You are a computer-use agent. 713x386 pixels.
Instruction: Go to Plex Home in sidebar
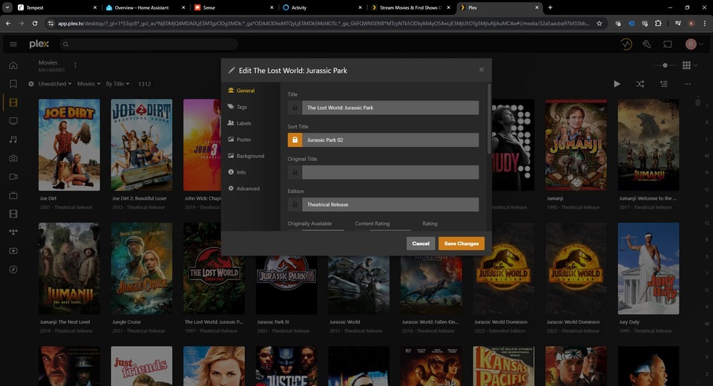point(13,65)
